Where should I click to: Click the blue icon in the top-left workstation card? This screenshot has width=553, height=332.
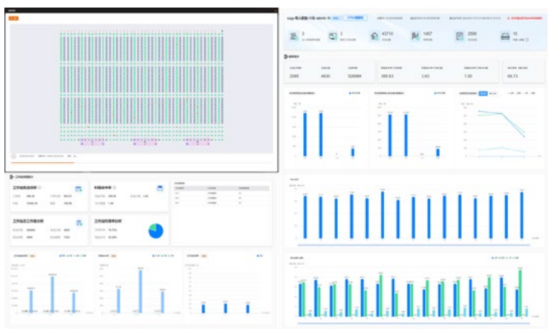[x=78, y=189]
